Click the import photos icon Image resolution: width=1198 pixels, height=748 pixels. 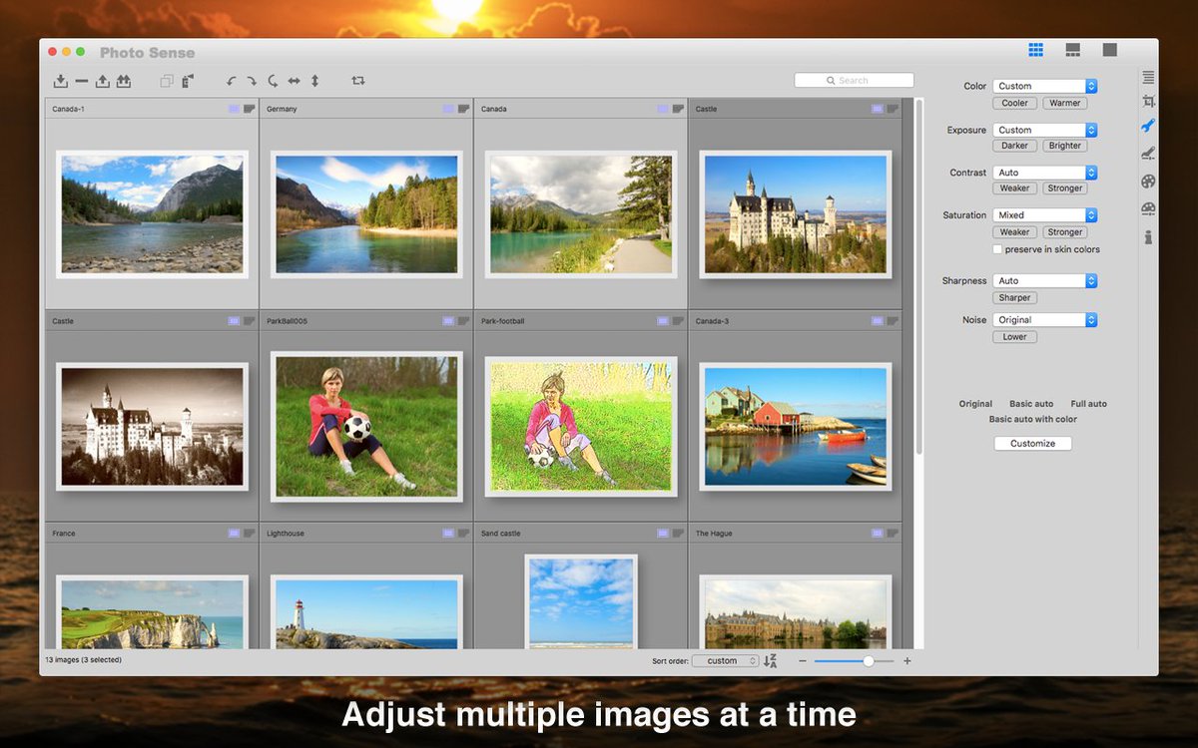(61, 81)
